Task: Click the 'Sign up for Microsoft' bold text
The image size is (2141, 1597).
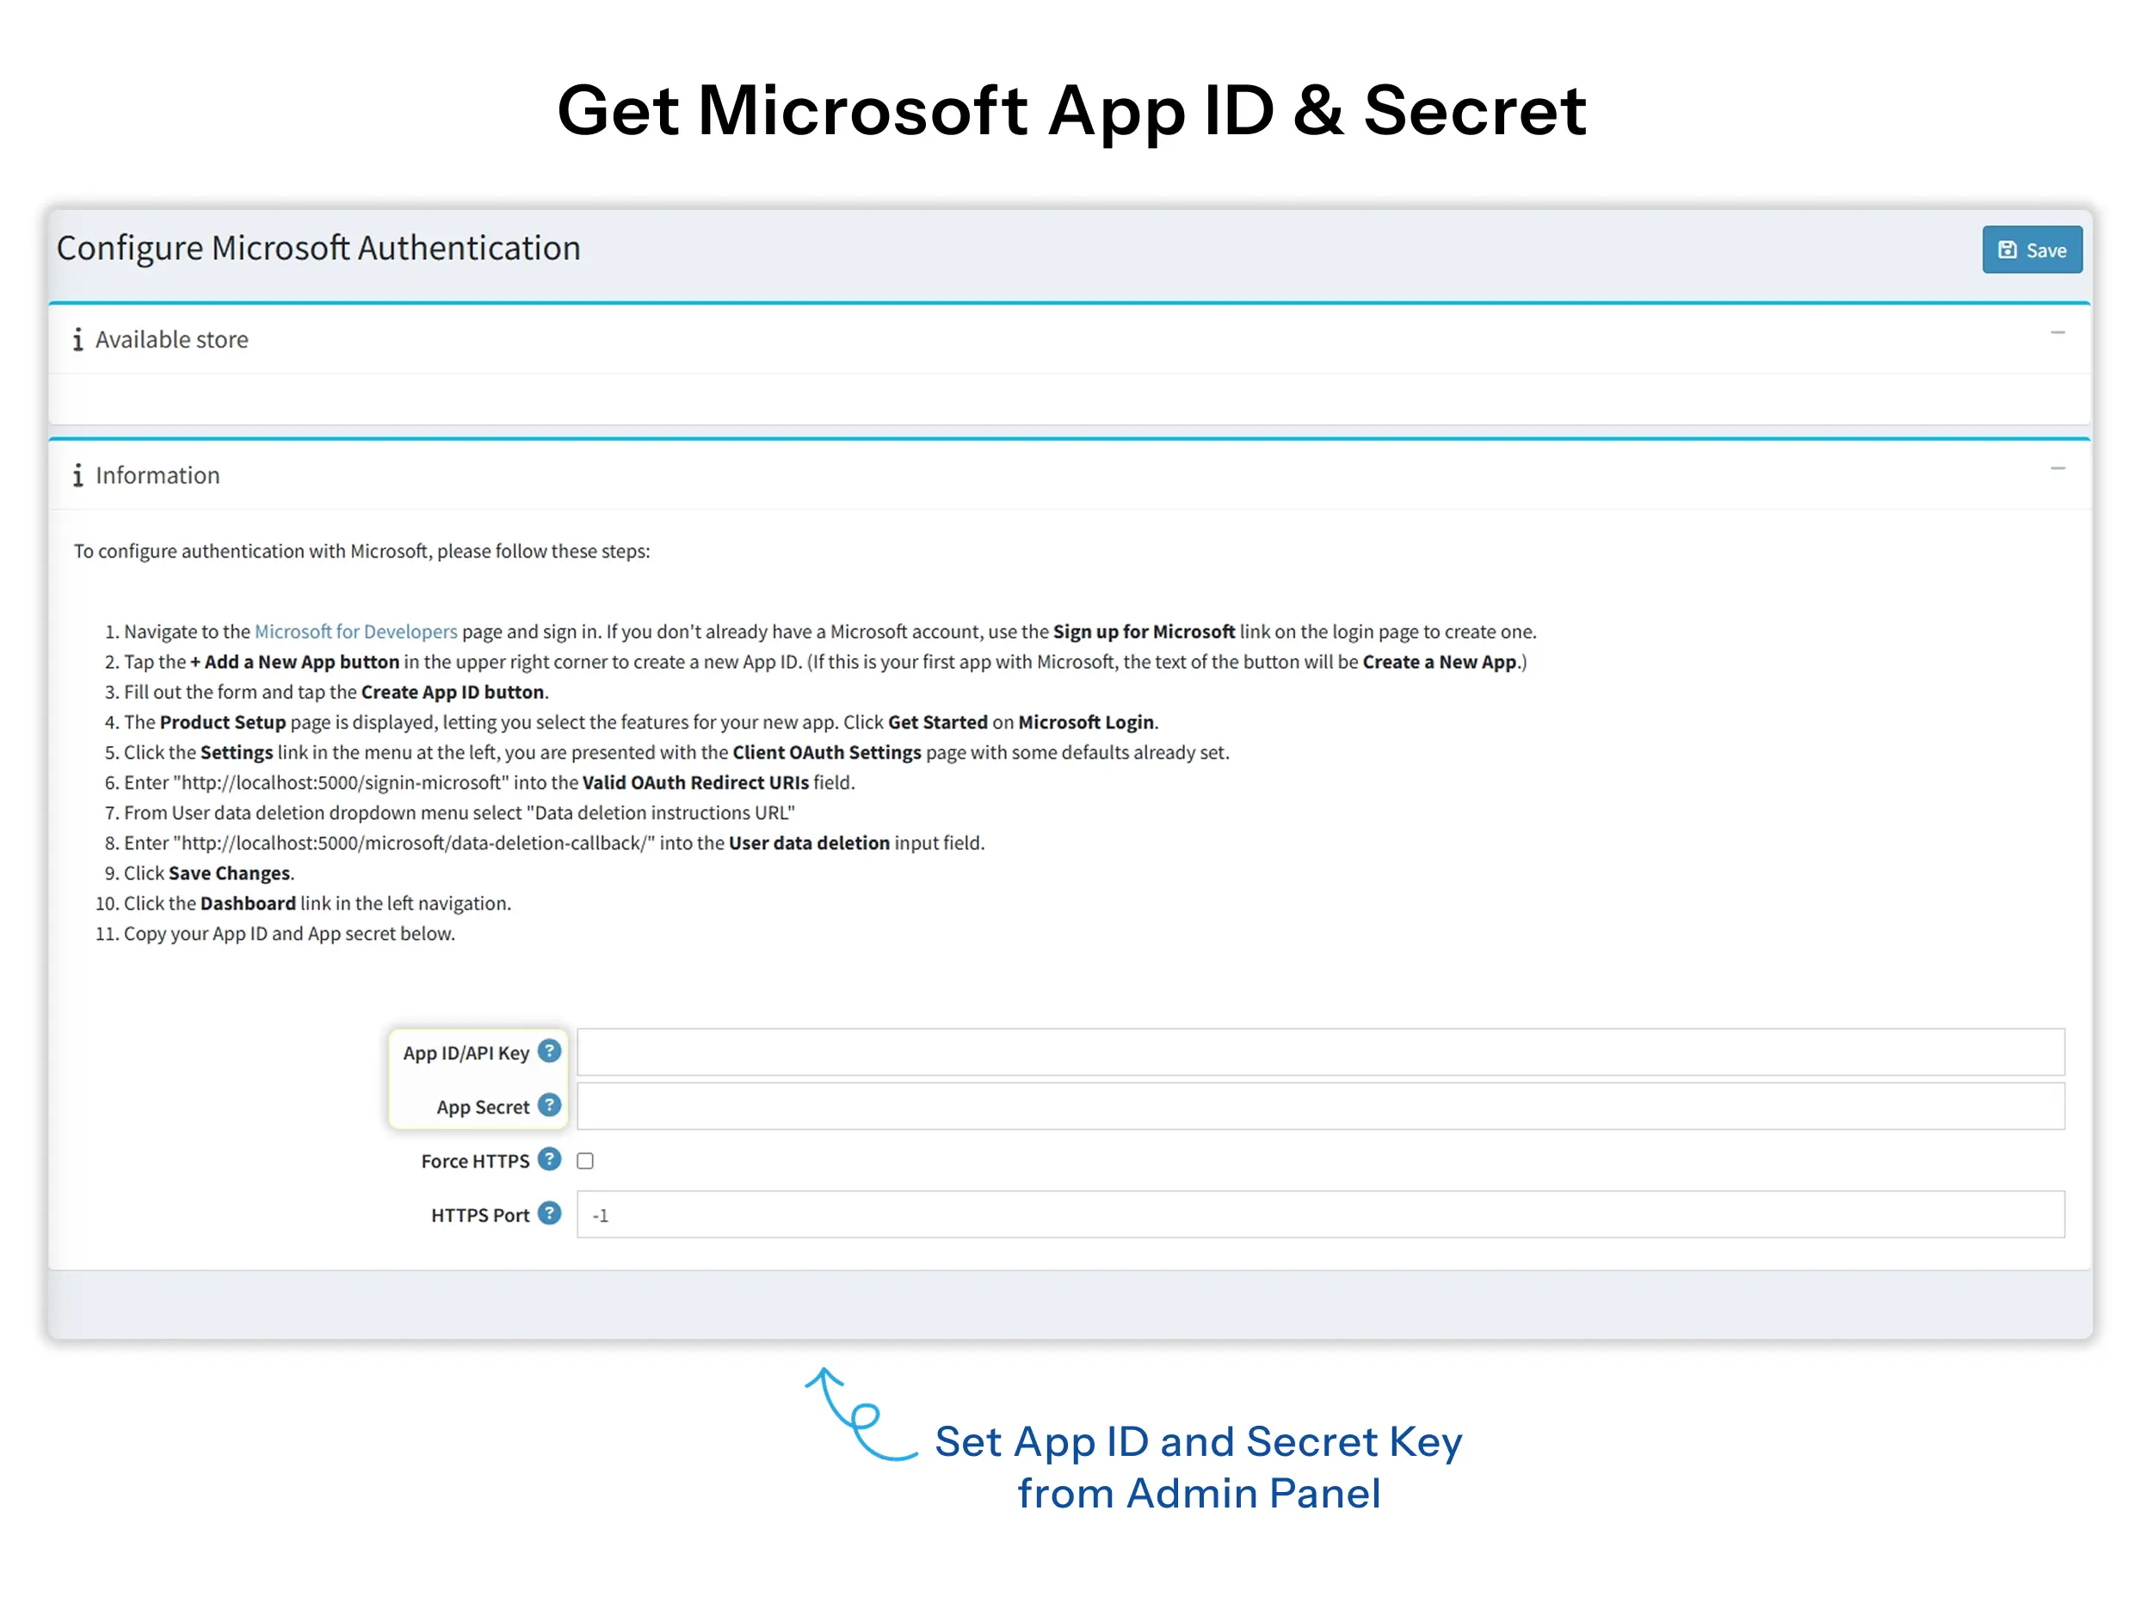Action: [x=1144, y=632]
